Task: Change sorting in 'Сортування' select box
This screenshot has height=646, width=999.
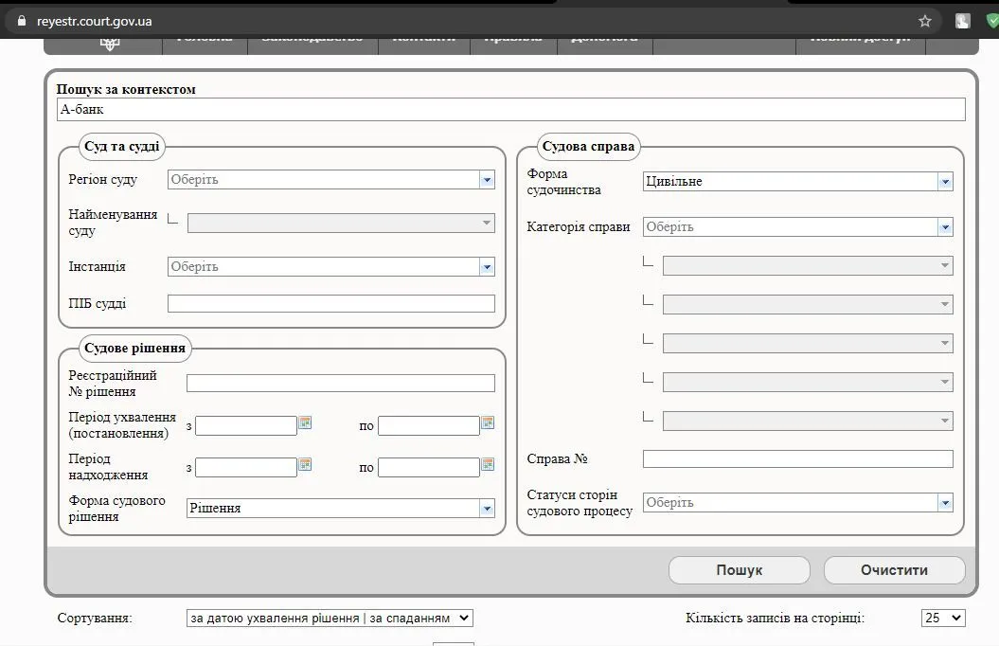Action: [x=330, y=618]
